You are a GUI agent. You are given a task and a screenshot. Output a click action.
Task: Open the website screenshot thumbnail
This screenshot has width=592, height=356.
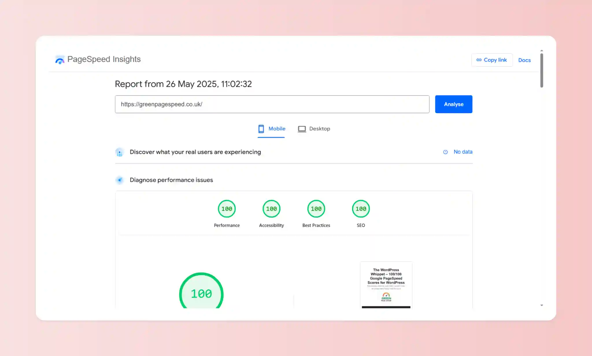(x=386, y=285)
